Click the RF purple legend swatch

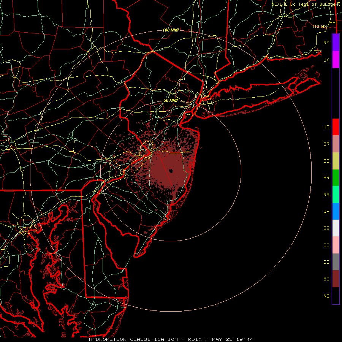336,43
